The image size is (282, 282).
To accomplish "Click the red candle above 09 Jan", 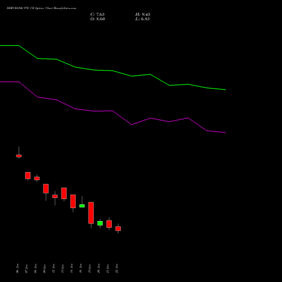I will [46, 188].
